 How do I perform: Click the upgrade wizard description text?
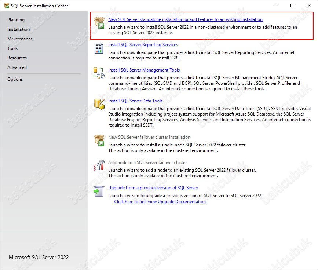pyautogui.click(x=185, y=196)
